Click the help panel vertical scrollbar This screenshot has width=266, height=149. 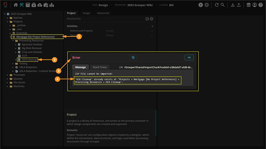[156, 123]
